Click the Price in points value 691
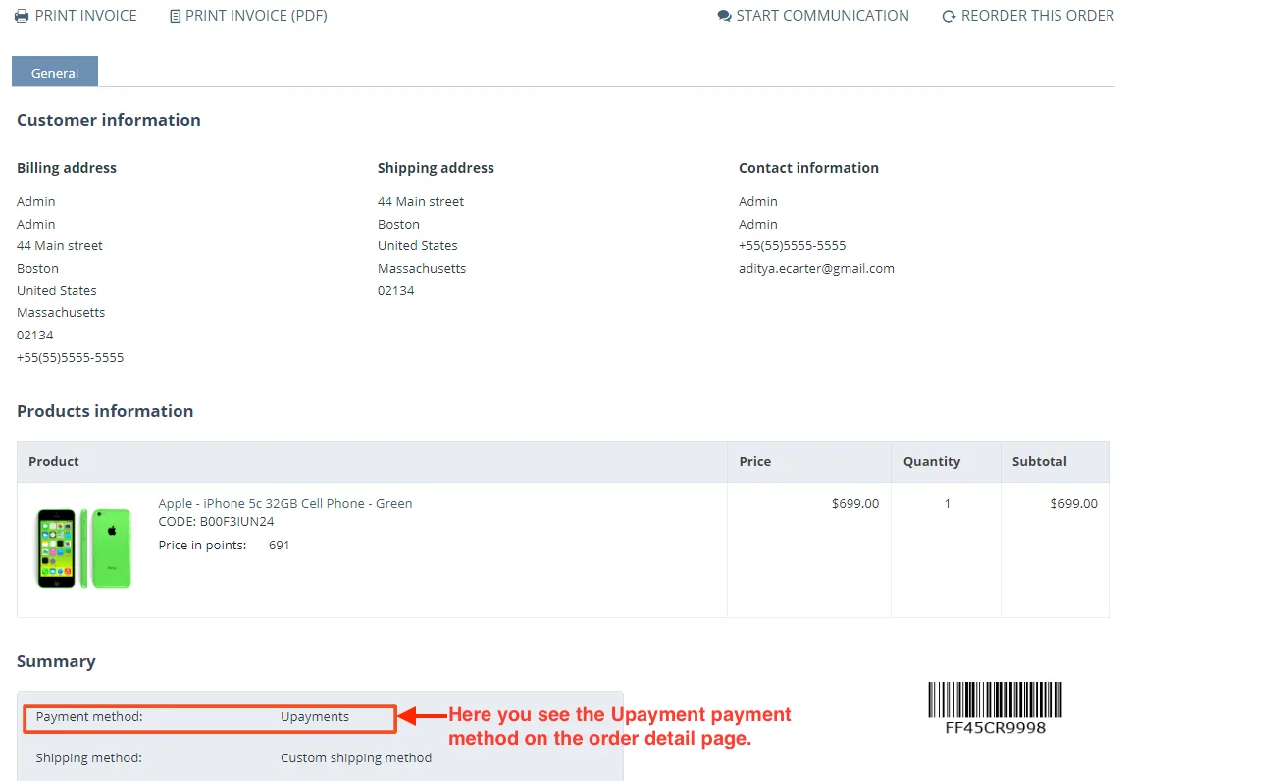The width and height of the screenshot is (1288, 781). 280,545
